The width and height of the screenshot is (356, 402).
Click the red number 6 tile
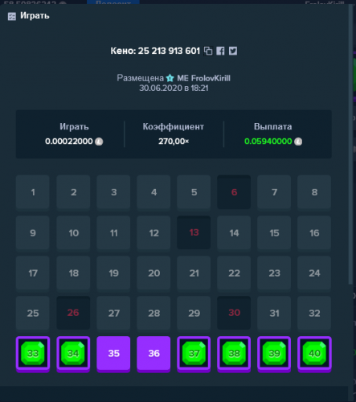pos(234,192)
